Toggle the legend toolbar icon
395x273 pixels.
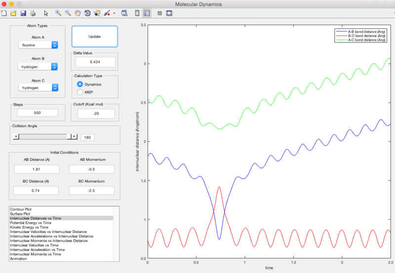pos(147,13)
